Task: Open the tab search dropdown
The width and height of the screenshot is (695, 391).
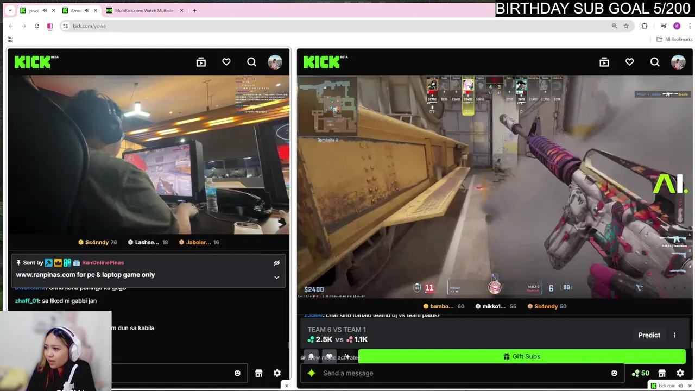Action: (x=10, y=10)
